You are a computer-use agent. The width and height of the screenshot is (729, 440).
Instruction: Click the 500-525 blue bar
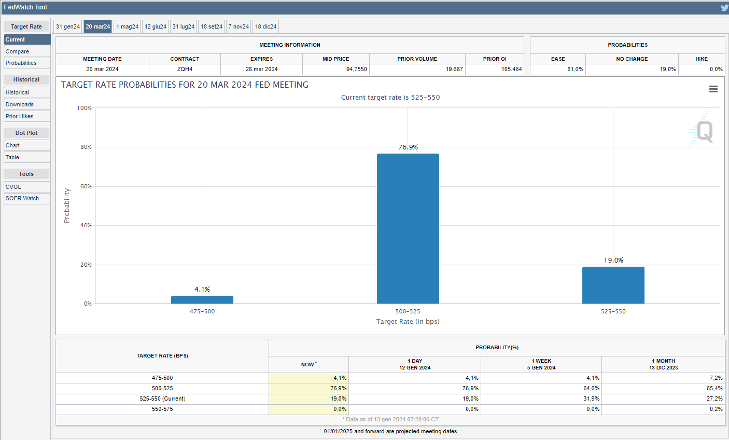tap(408, 228)
